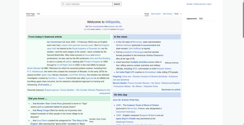Open the Donate link

tap(189, 4)
